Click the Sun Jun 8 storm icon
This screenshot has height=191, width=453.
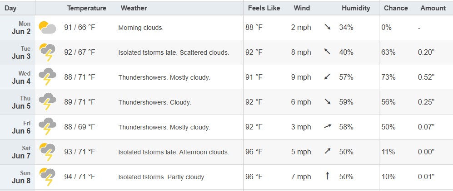pyautogui.click(x=47, y=177)
